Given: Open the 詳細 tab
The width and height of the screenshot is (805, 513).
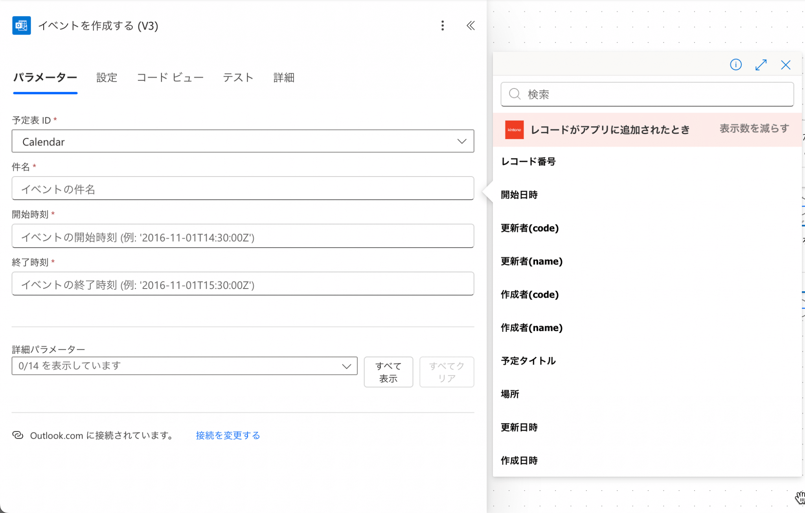Looking at the screenshot, I should pyautogui.click(x=284, y=77).
